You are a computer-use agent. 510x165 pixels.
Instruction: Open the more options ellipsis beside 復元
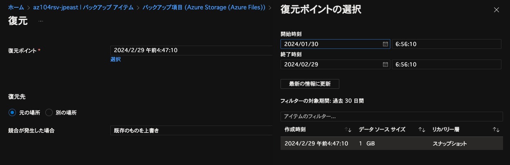tap(41, 21)
